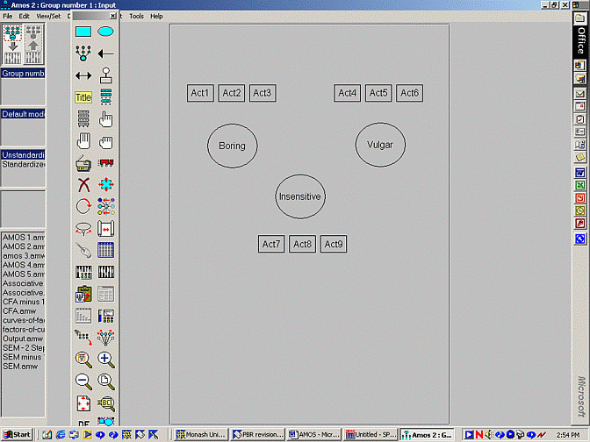The image size is (590, 442).
Task: Open the Tools menu
Action: [x=136, y=17]
